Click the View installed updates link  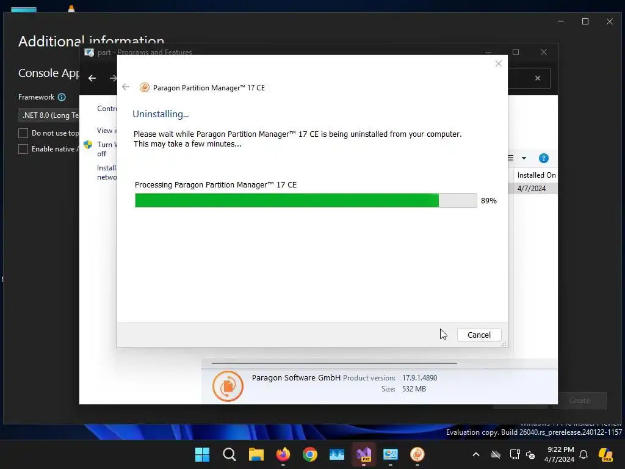tap(107, 131)
